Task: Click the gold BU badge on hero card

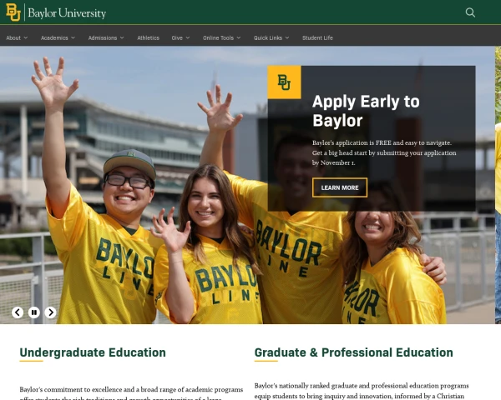Action: [x=284, y=82]
